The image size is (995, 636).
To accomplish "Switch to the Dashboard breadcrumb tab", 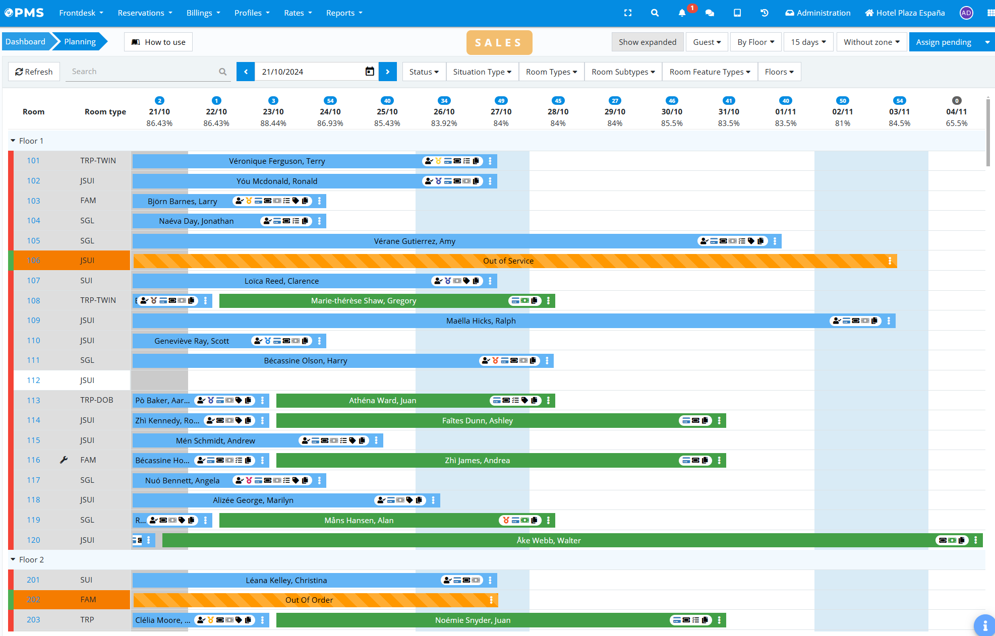I will 26,42.
